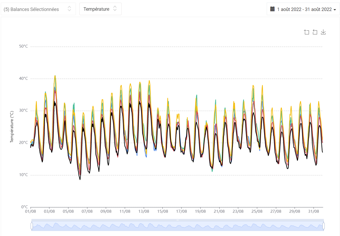Click the 1 août 2022 - 31 août 2022 text
The height and width of the screenshot is (236, 340).
coord(304,9)
